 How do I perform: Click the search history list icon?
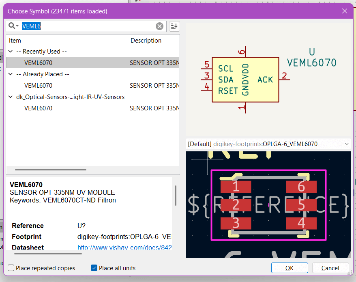coord(174,26)
